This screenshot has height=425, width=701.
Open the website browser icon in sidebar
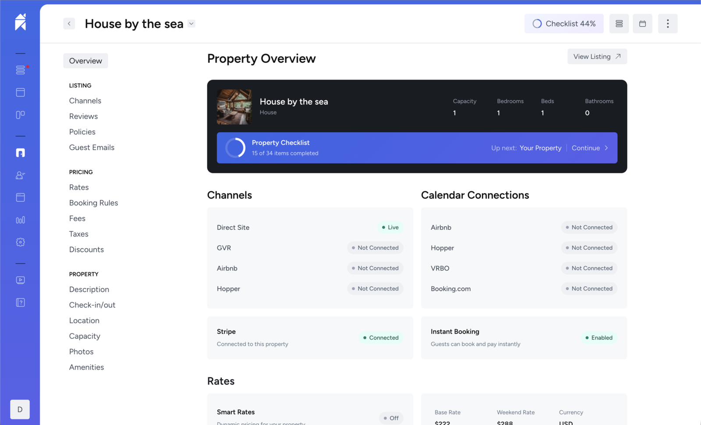point(21,197)
